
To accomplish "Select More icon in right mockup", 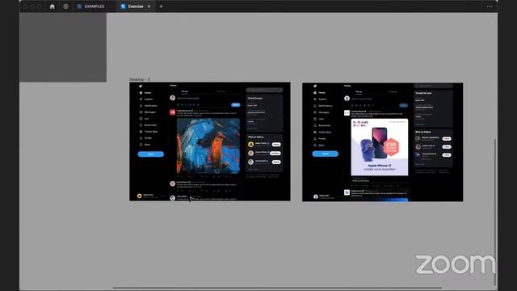I will (x=315, y=145).
